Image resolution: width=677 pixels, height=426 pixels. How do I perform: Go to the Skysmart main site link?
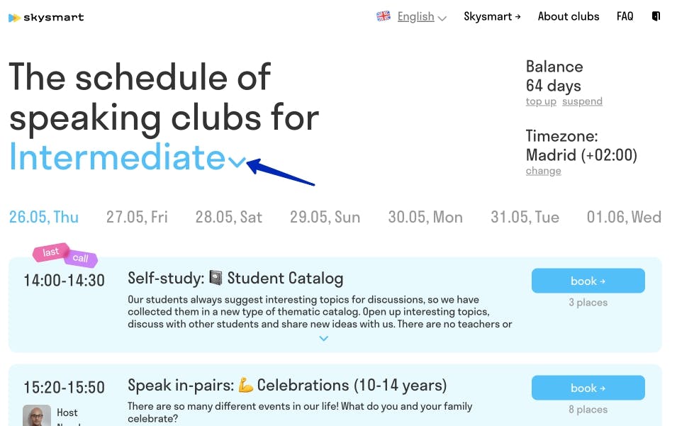(492, 16)
